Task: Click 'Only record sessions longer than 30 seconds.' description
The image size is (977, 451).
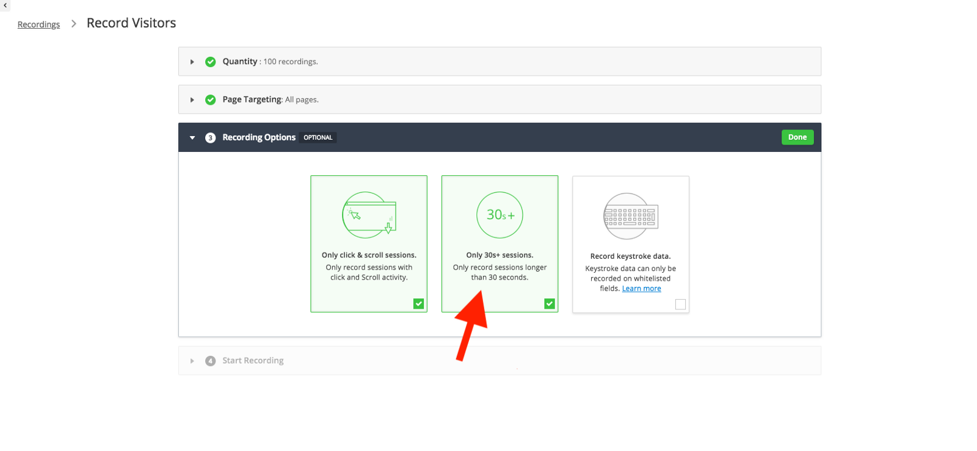Action: coord(500,272)
